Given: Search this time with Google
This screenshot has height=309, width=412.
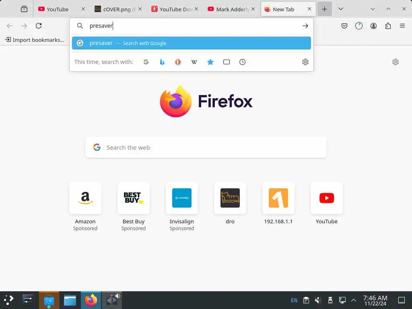Looking at the screenshot, I should 146,62.
